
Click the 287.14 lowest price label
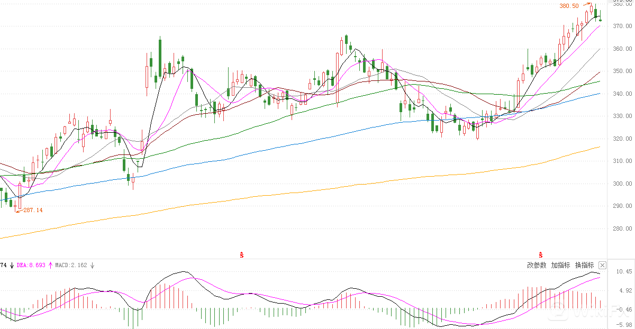tap(33, 211)
